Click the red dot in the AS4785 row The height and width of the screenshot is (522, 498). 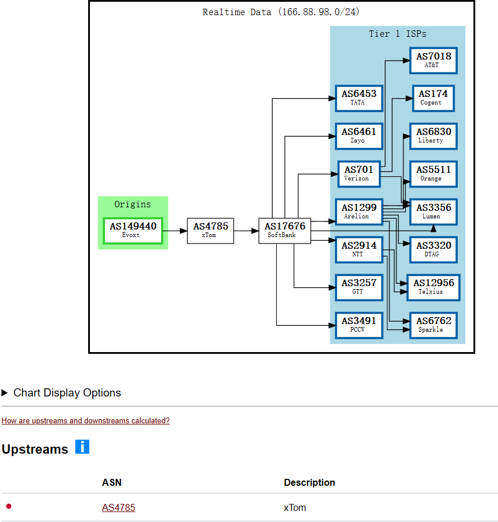pos(9,506)
